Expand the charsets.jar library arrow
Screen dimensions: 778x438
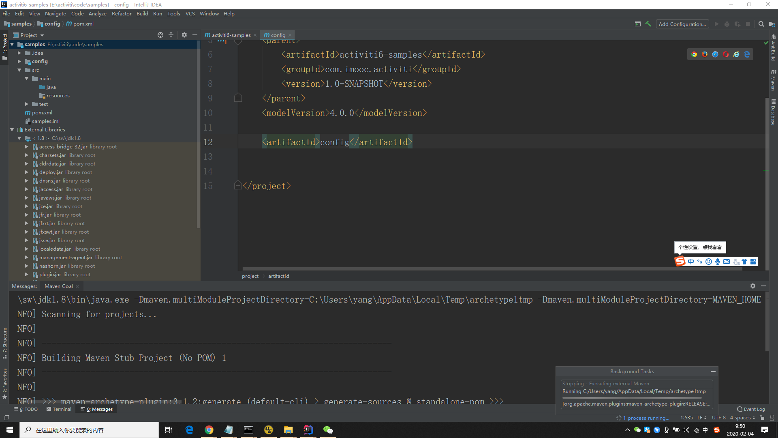tap(26, 155)
